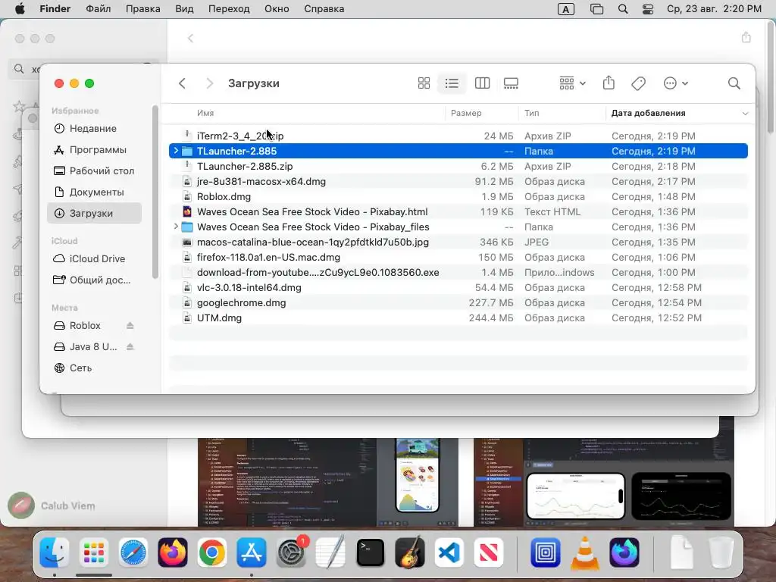Open Рабочий стол in the sidebar
The image size is (776, 582).
94,171
